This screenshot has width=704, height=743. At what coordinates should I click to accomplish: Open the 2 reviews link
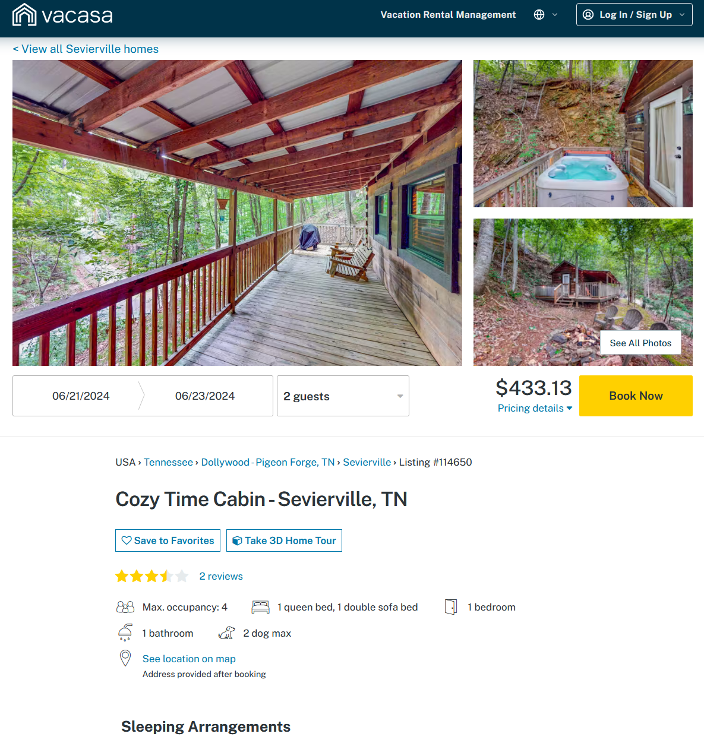(221, 576)
